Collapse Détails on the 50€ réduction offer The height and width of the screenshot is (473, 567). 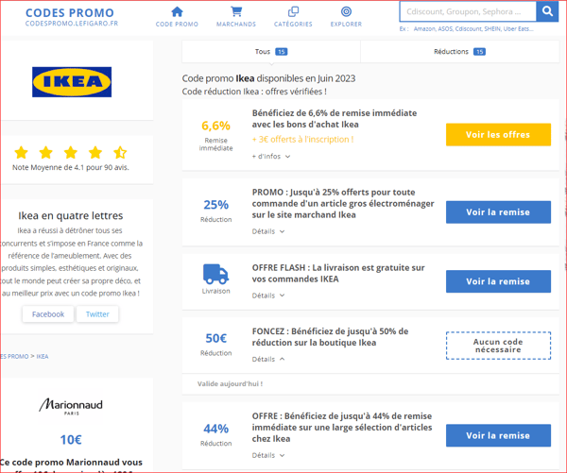(268, 359)
